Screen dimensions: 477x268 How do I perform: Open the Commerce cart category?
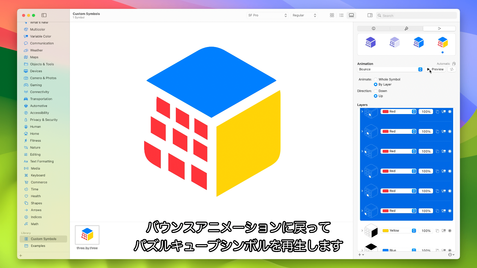[39, 182]
